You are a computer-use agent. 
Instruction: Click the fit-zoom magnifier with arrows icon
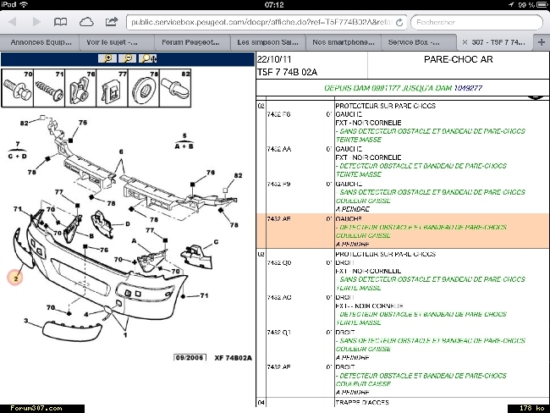148,58
